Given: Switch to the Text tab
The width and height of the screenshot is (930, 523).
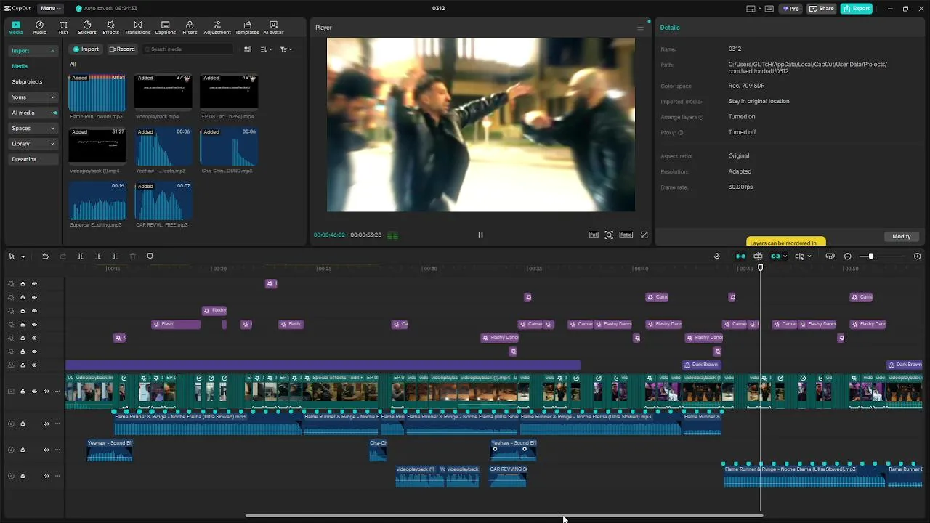Looking at the screenshot, I should pos(63,28).
